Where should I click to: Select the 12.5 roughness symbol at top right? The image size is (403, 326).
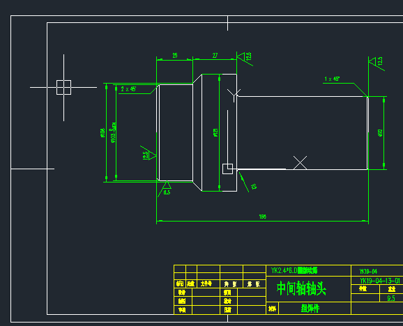377,63
